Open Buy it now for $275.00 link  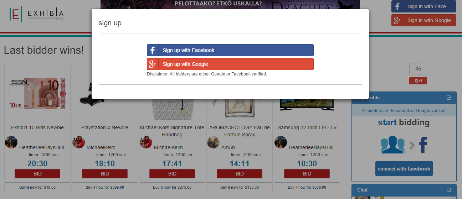point(172,187)
